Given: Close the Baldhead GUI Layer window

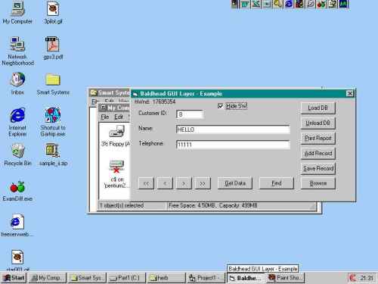Looking at the screenshot, I should (350, 94).
